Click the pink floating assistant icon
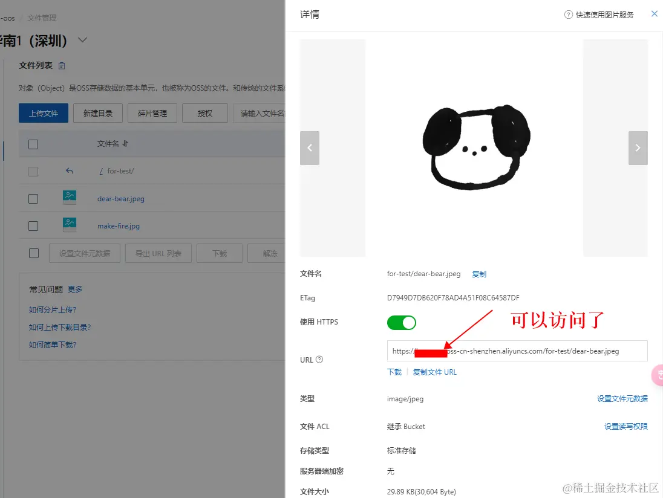This screenshot has height=498, width=663. click(658, 375)
